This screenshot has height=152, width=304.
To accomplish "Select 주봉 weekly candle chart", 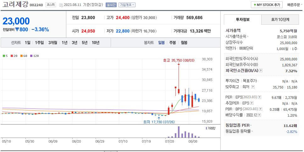I will 173,43.
